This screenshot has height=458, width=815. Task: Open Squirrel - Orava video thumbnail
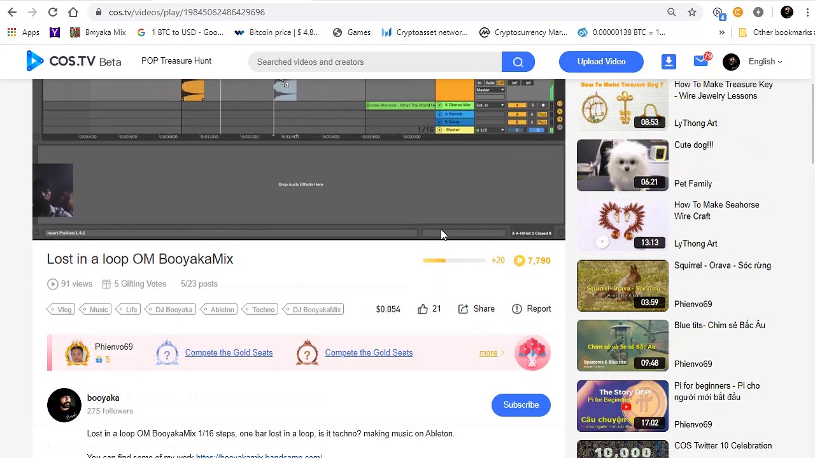coord(623,286)
